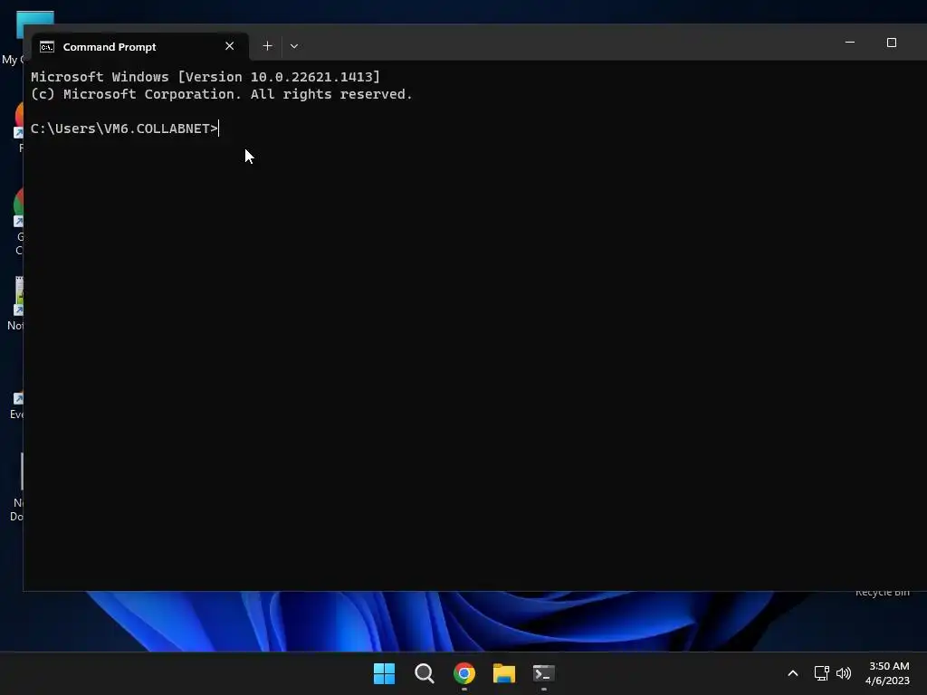Click the Terminal taskbar icon
The image size is (927, 695).
point(544,673)
